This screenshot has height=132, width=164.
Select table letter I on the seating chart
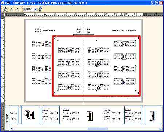pyautogui.click(x=42, y=70)
